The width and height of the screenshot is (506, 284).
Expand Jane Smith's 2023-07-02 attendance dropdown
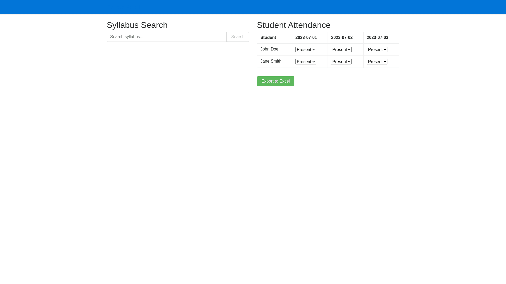[341, 62]
